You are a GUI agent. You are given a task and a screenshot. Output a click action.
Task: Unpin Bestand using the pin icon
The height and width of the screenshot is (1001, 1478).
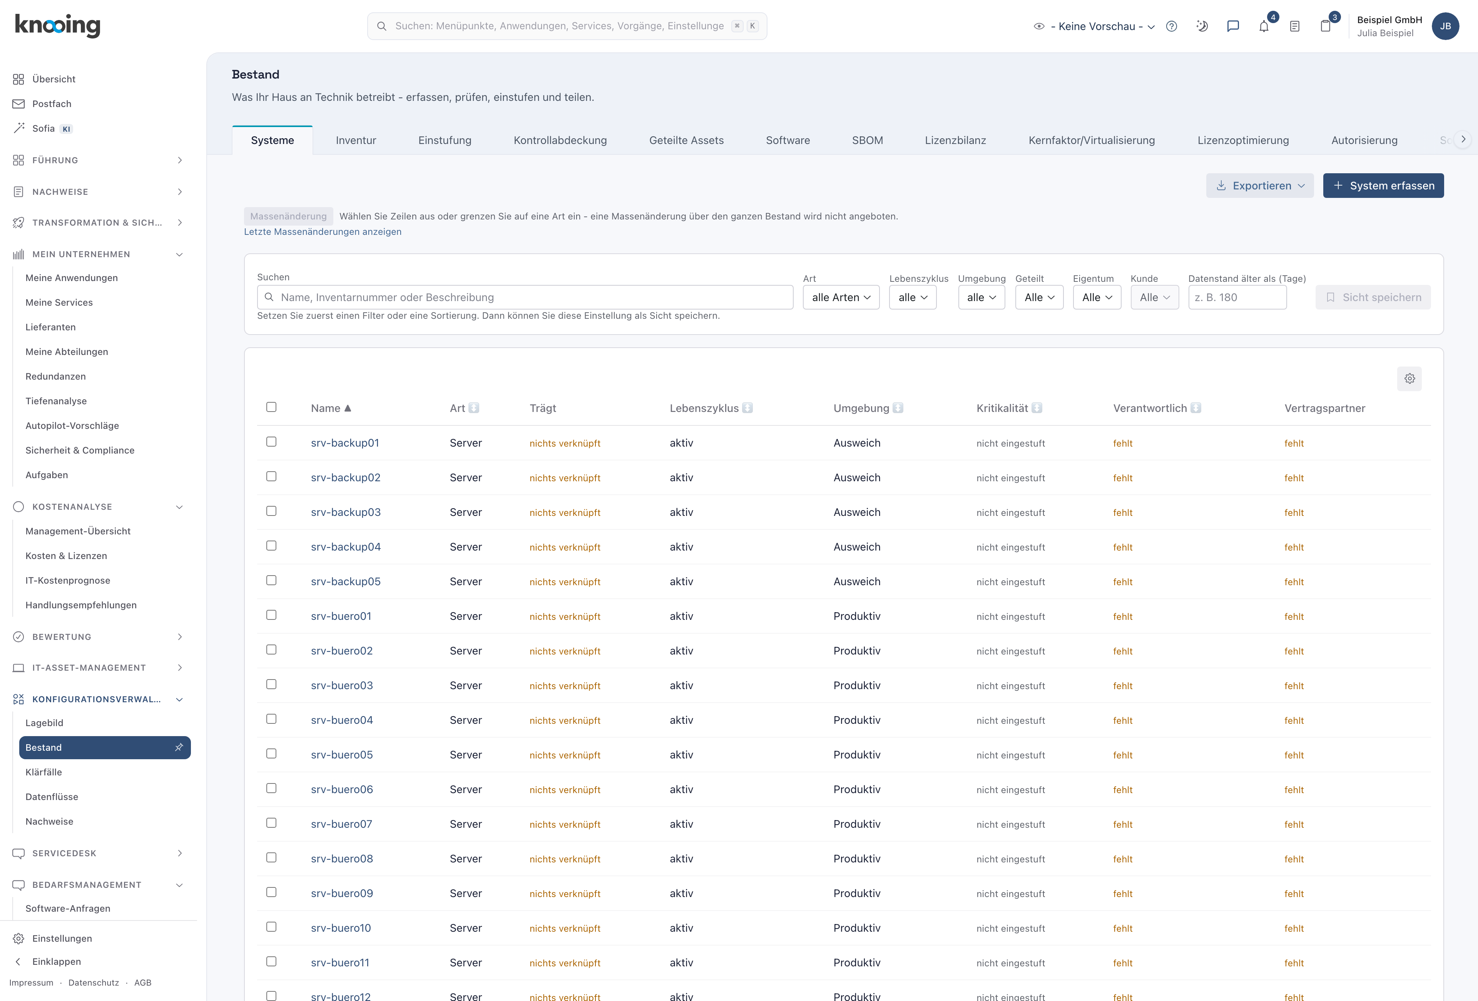click(179, 747)
